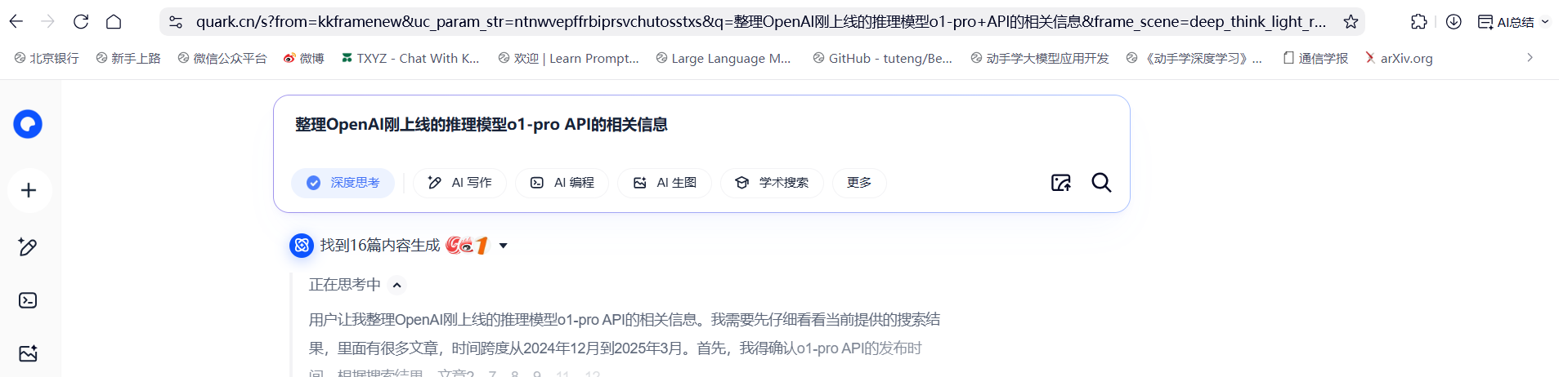The image size is (1559, 377).
Task: Submit the search with the magnifier icon
Action: pyautogui.click(x=1101, y=183)
